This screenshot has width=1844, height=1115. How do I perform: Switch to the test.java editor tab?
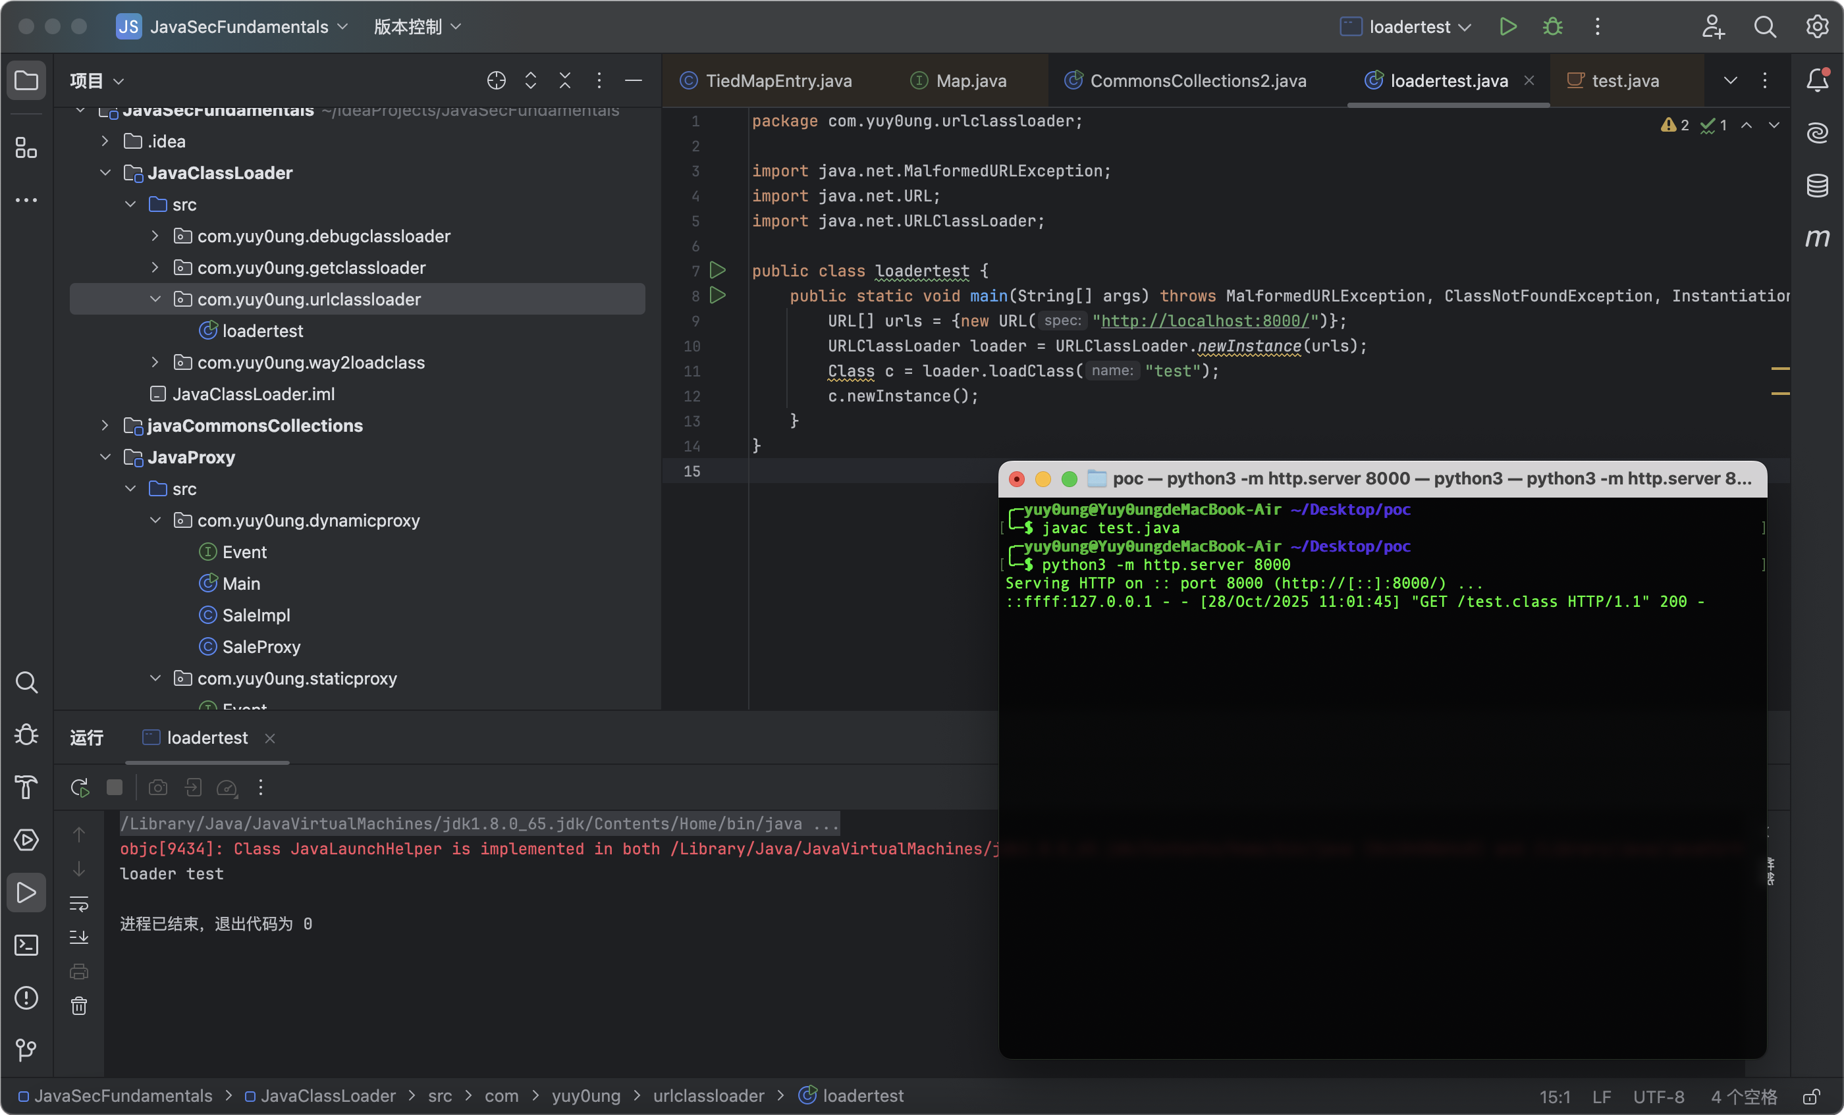(x=1624, y=81)
